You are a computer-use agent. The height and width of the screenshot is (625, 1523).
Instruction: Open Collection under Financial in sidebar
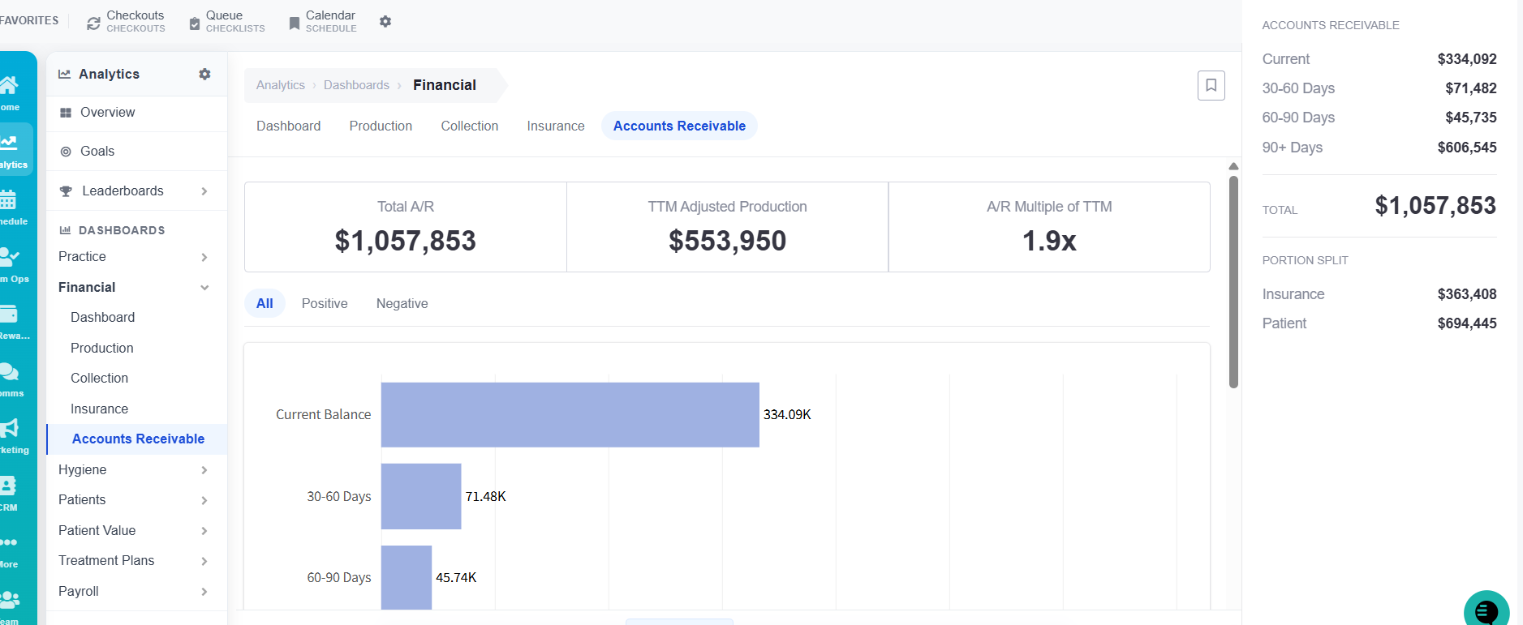pyautogui.click(x=99, y=378)
